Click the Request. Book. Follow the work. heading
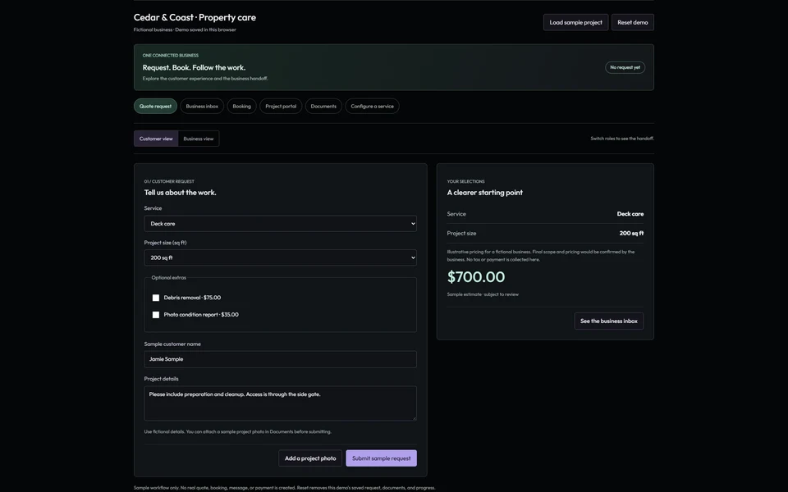This screenshot has height=492, width=788. point(194,67)
